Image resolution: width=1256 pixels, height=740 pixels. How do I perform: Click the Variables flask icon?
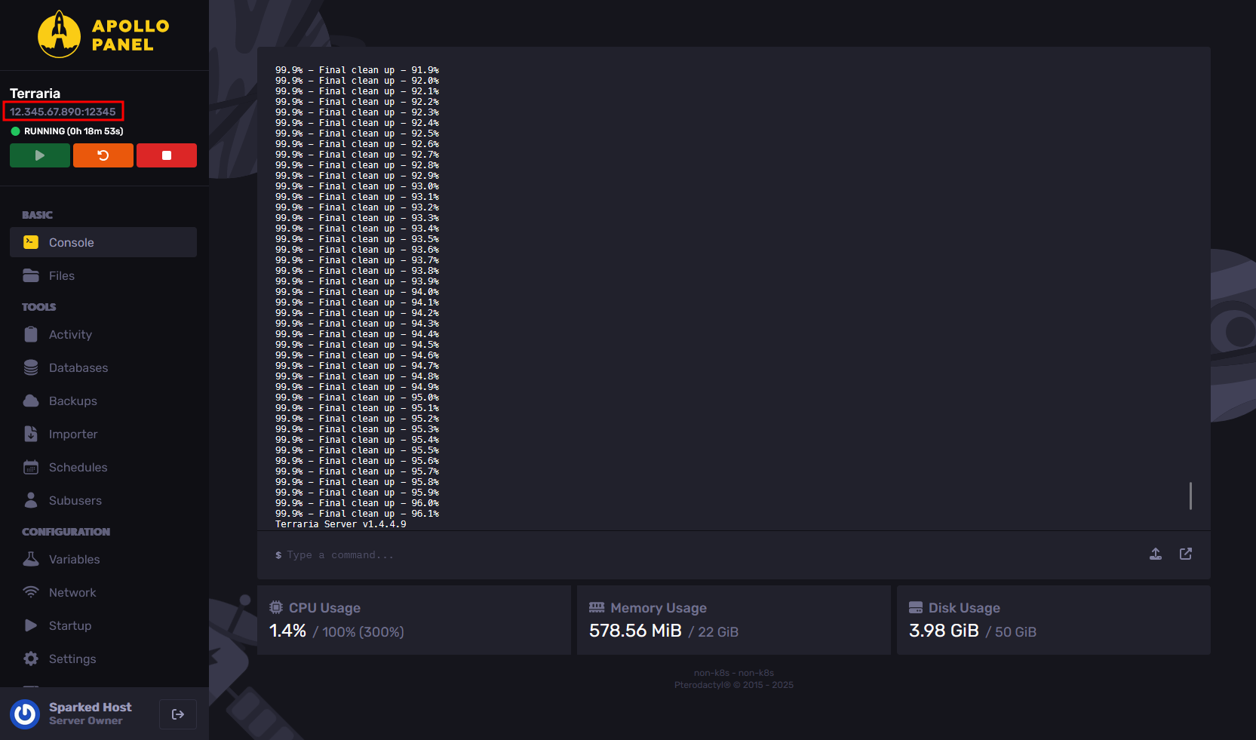click(x=31, y=559)
